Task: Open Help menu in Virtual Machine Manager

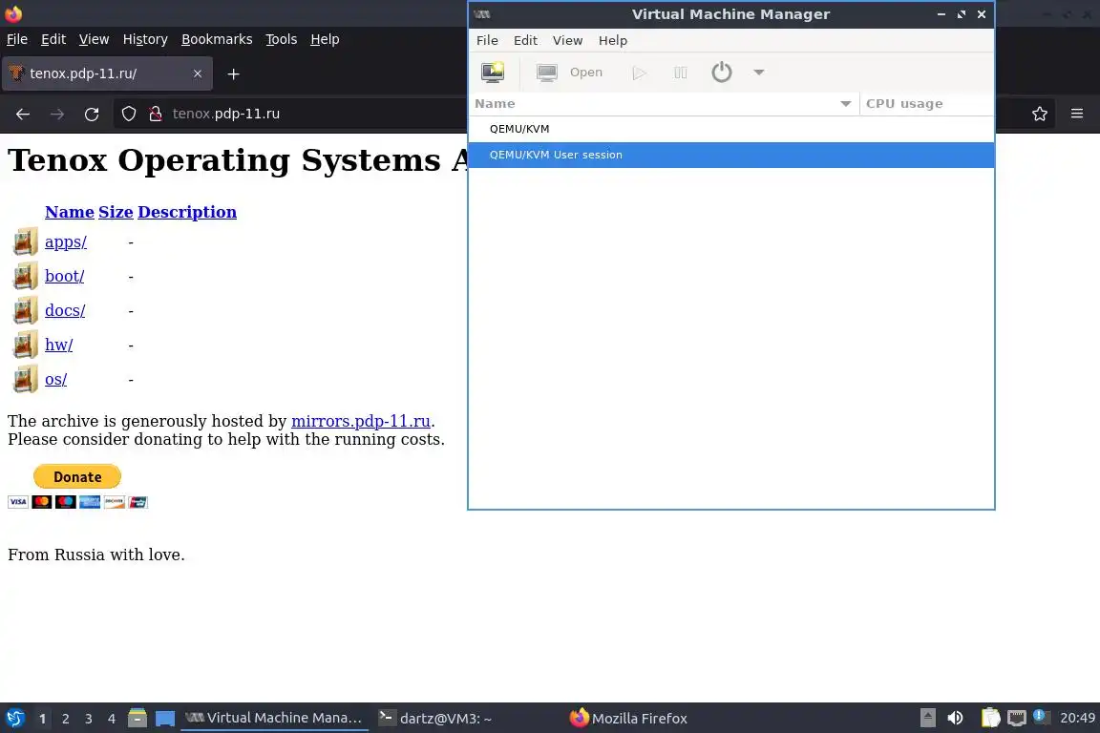Action: tap(612, 41)
